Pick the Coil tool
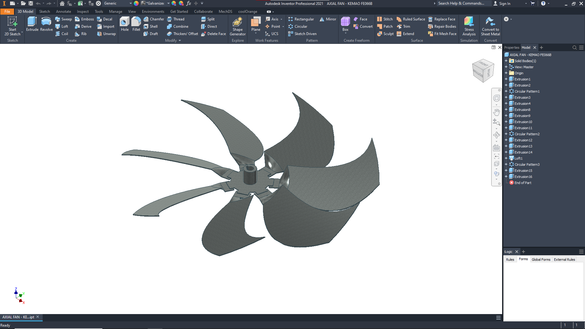Viewport: 585px width, 329px height. (62, 34)
